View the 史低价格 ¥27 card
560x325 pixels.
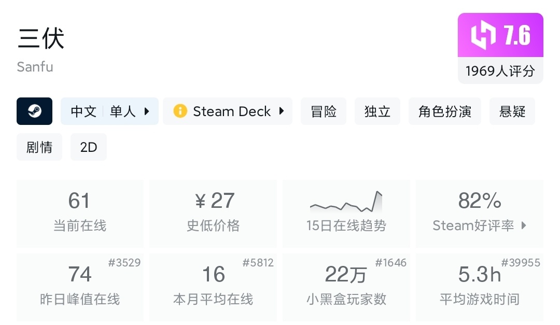[213, 213]
